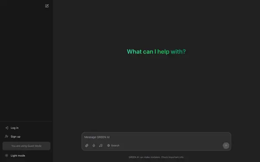
Task: Toggle the Search web option
Action: [x=113, y=145]
